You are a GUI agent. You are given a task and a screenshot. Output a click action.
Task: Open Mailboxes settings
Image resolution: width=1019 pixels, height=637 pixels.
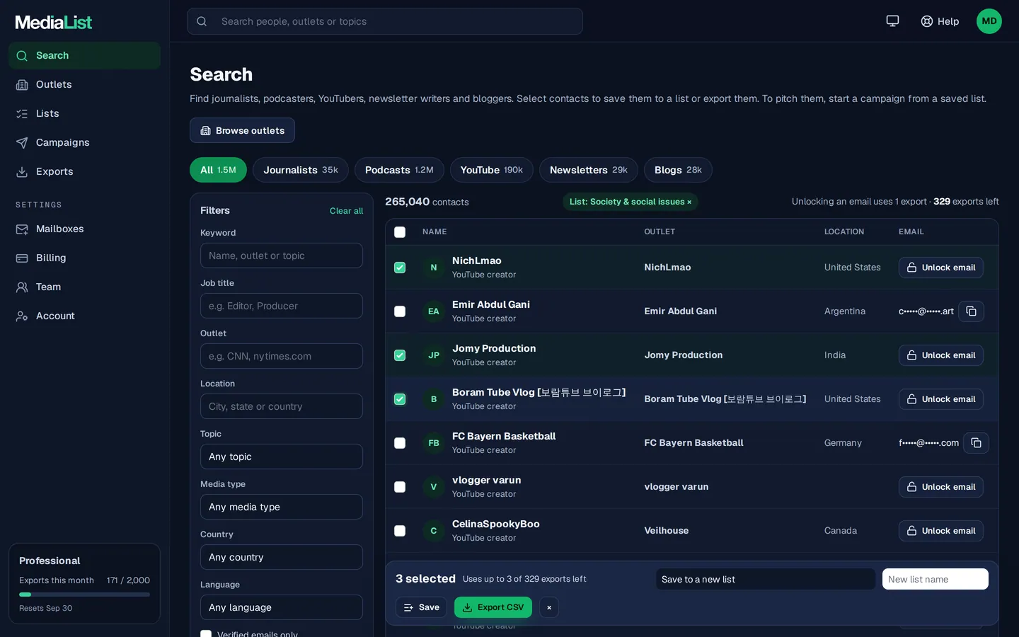(84, 229)
